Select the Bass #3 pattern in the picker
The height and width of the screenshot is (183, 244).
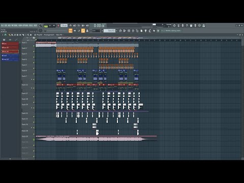10,51
